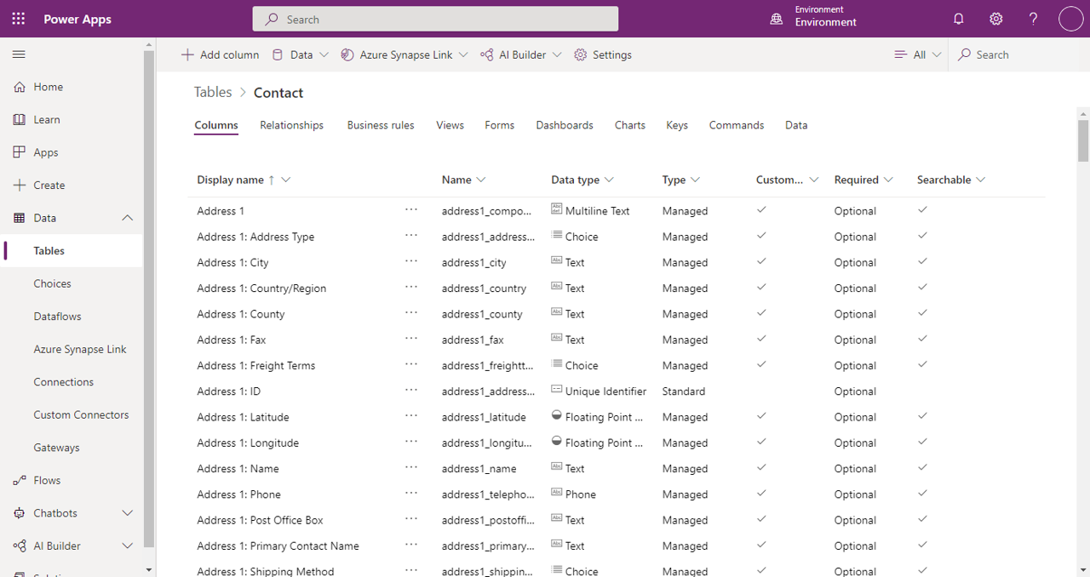Open the app launcher waffle icon
1090x577 pixels.
(19, 19)
